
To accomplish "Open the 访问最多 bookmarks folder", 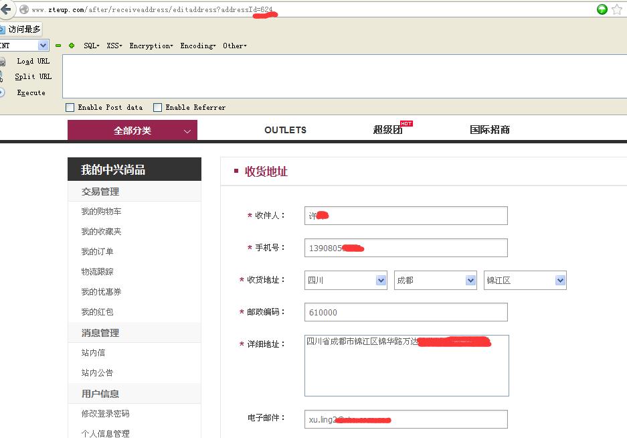I will click(x=21, y=29).
